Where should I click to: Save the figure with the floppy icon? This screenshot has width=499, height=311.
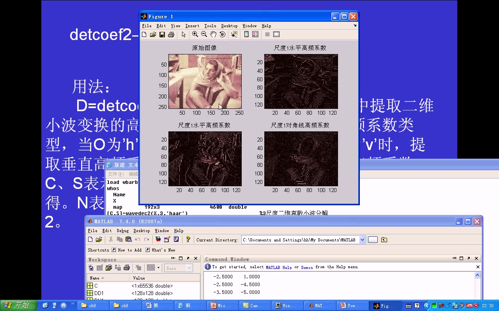162,35
